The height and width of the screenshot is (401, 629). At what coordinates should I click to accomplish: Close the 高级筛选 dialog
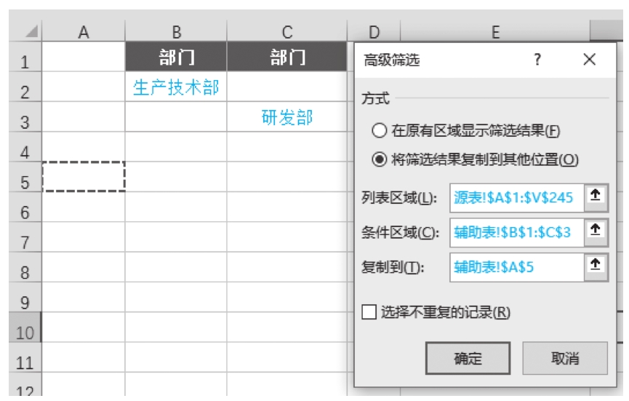pyautogui.click(x=589, y=60)
